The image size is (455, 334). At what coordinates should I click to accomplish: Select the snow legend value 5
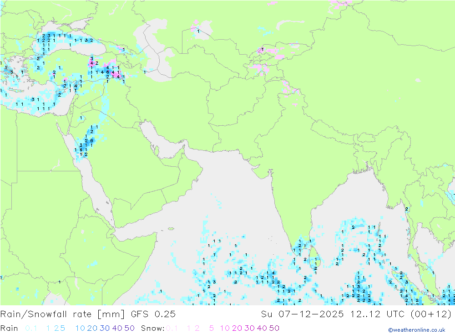pyautogui.click(x=212, y=328)
